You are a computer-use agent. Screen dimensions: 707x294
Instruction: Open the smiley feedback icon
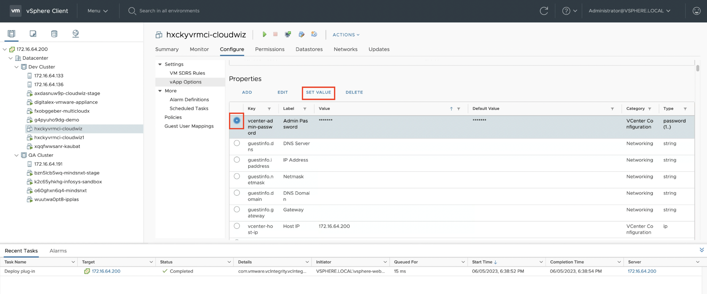click(696, 11)
